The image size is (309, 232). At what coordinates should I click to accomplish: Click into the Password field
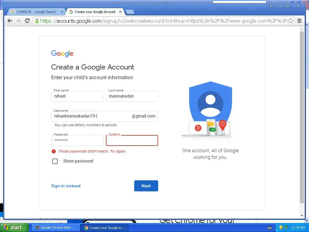(77, 140)
